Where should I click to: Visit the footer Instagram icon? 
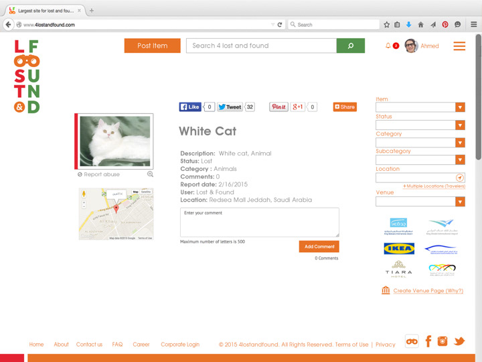(443, 341)
